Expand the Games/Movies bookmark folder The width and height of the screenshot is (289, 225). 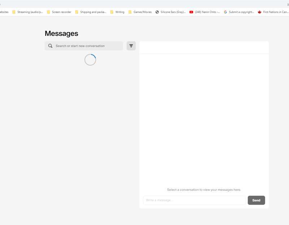[140, 12]
